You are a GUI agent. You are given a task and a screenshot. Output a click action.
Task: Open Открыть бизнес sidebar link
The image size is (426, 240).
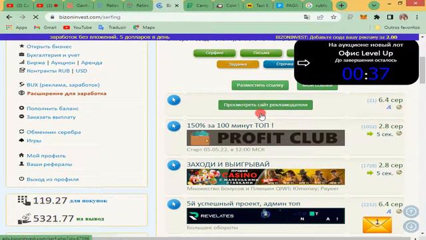point(49,47)
